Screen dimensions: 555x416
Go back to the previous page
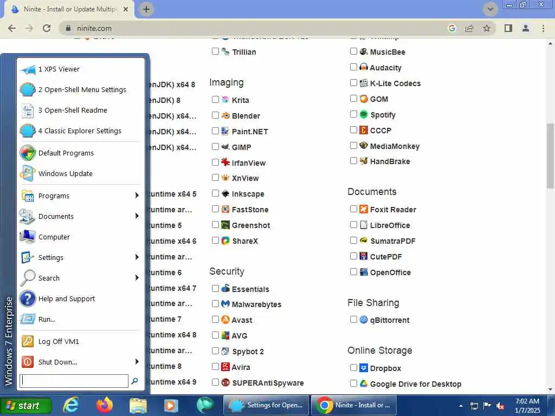[12, 28]
